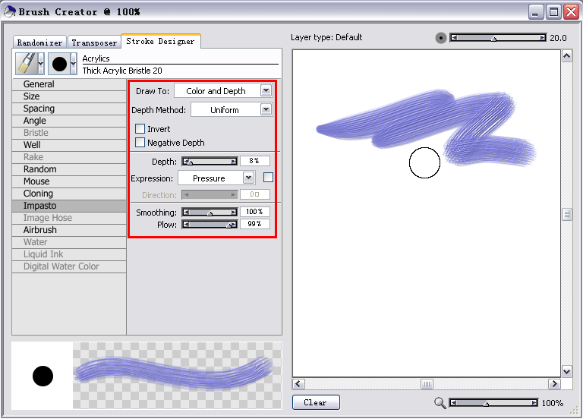Open the Acrylics brush category icon
The width and height of the screenshot is (583, 419).
(26, 64)
